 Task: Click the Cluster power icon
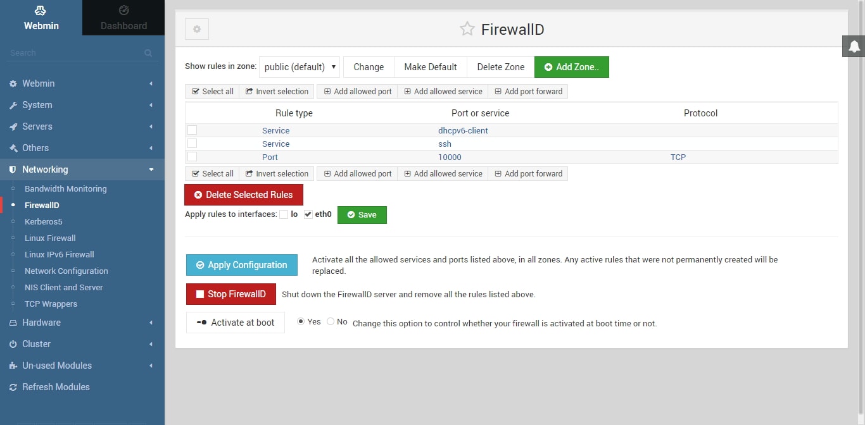tap(13, 344)
